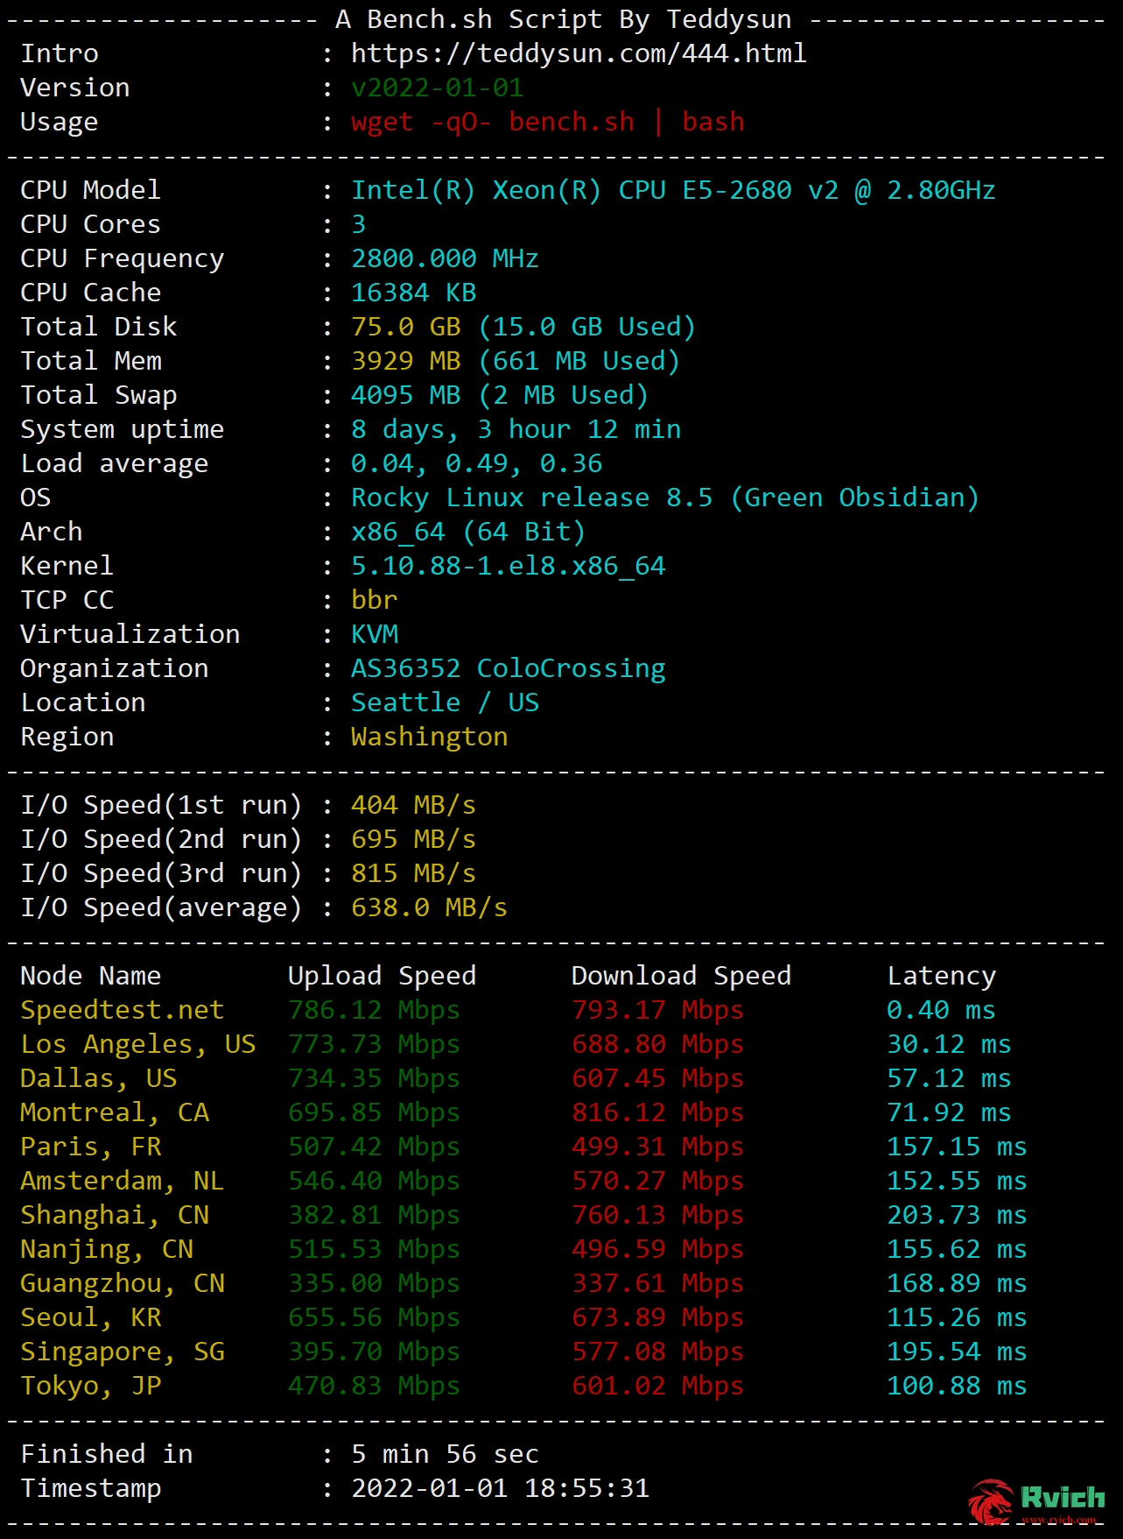The height and width of the screenshot is (1539, 1123).
Task: Click the TCP CC value bbr
Action: [x=374, y=600]
